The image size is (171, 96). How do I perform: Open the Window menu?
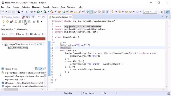pos(71,7)
